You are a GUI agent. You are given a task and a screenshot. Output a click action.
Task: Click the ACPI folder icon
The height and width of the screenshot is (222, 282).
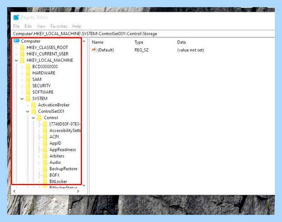45,137
